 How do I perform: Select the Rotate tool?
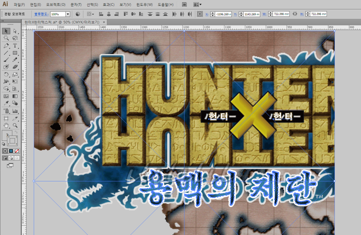point(6,75)
